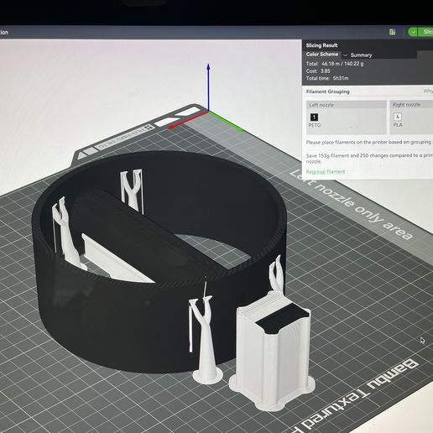Image resolution: width=433 pixels, height=433 pixels.
Task: Click the green Y axis line
Action: 226,121
